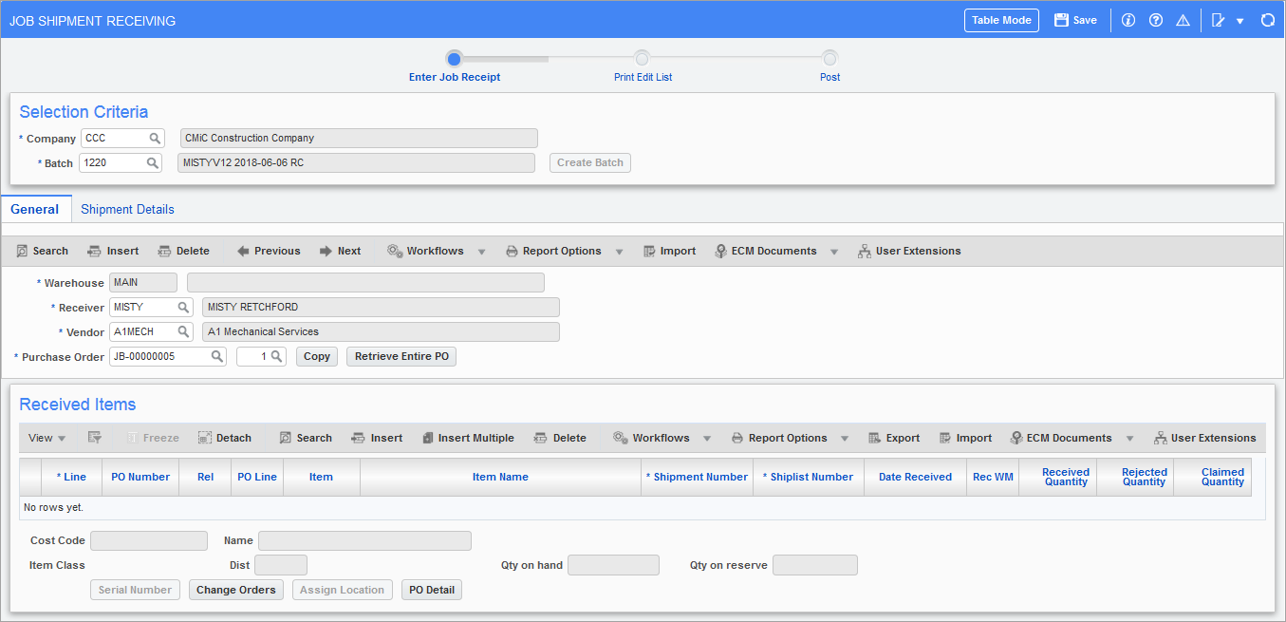Expand Workflows dropdown arrow in General toolbar

pyautogui.click(x=481, y=252)
